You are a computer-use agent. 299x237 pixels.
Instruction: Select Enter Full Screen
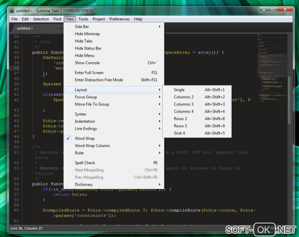click(x=114, y=73)
